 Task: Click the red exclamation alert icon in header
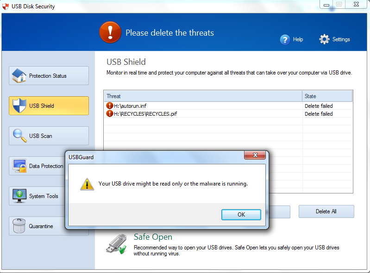click(110, 32)
